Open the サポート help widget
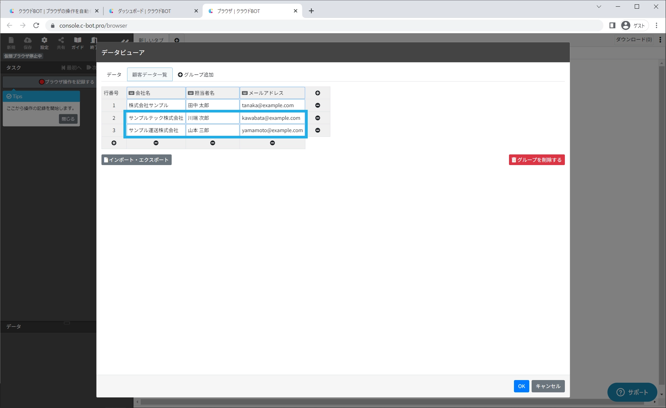666x408 pixels. [632, 392]
